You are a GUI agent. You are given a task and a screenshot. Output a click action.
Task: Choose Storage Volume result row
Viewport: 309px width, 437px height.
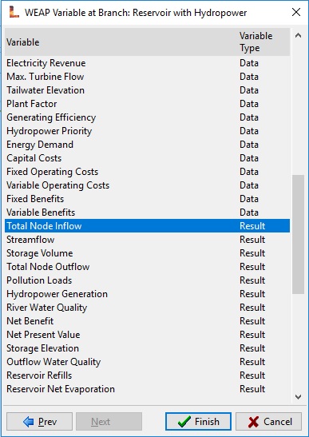point(147,253)
